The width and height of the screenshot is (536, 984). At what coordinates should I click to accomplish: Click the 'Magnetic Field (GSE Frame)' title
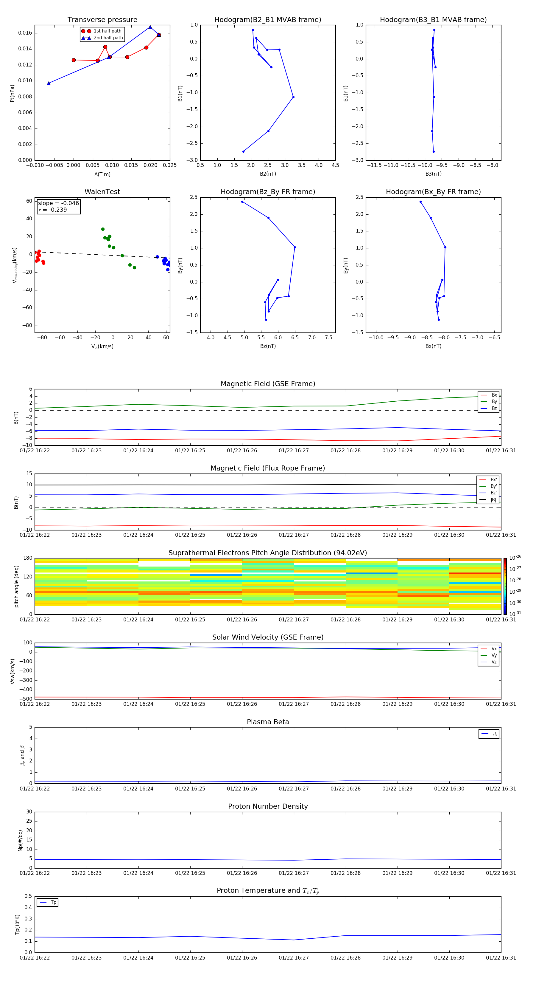click(x=268, y=384)
